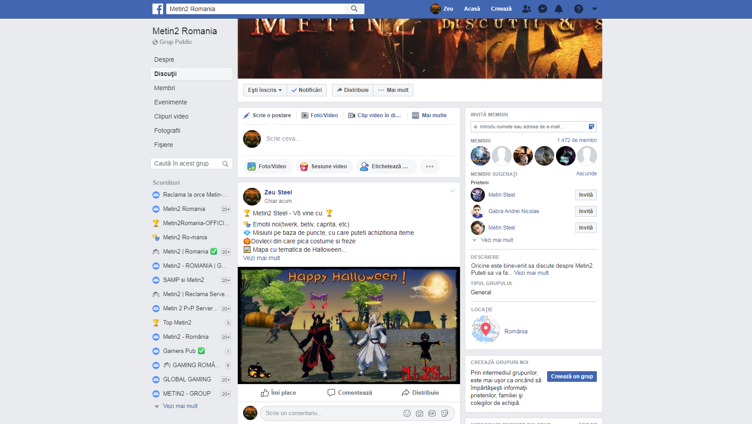752x424 pixels.
Task: Expand the account dropdown arrow in top bar
Action: point(595,9)
